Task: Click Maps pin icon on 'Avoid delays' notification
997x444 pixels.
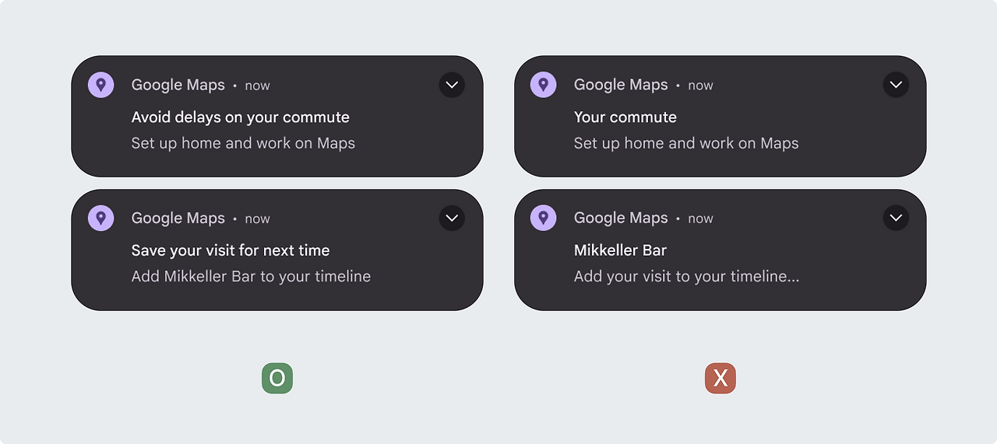Action: click(101, 85)
